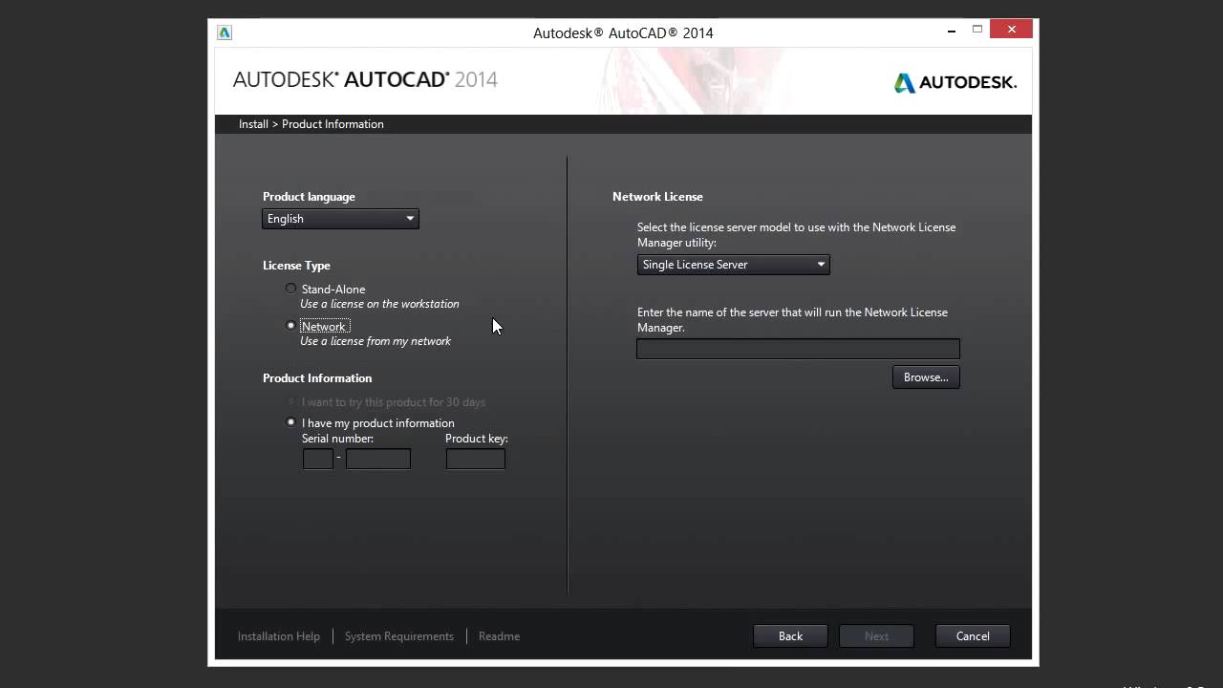
Task: Click the "License Type" heading
Action: point(296,266)
